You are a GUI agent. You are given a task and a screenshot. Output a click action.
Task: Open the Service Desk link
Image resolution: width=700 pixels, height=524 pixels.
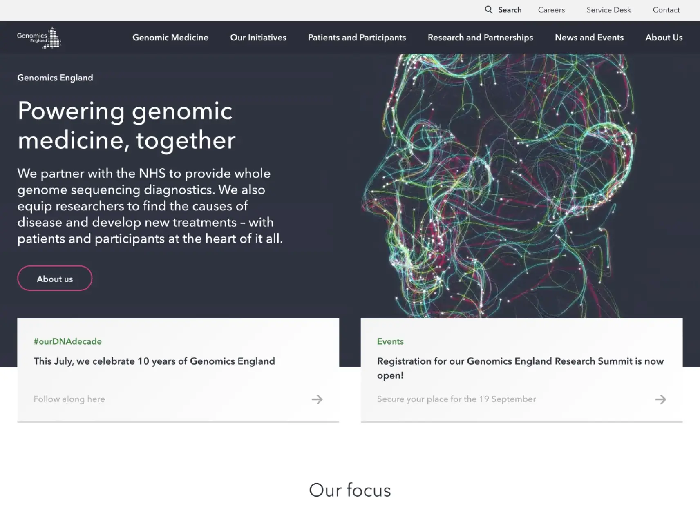tap(608, 10)
